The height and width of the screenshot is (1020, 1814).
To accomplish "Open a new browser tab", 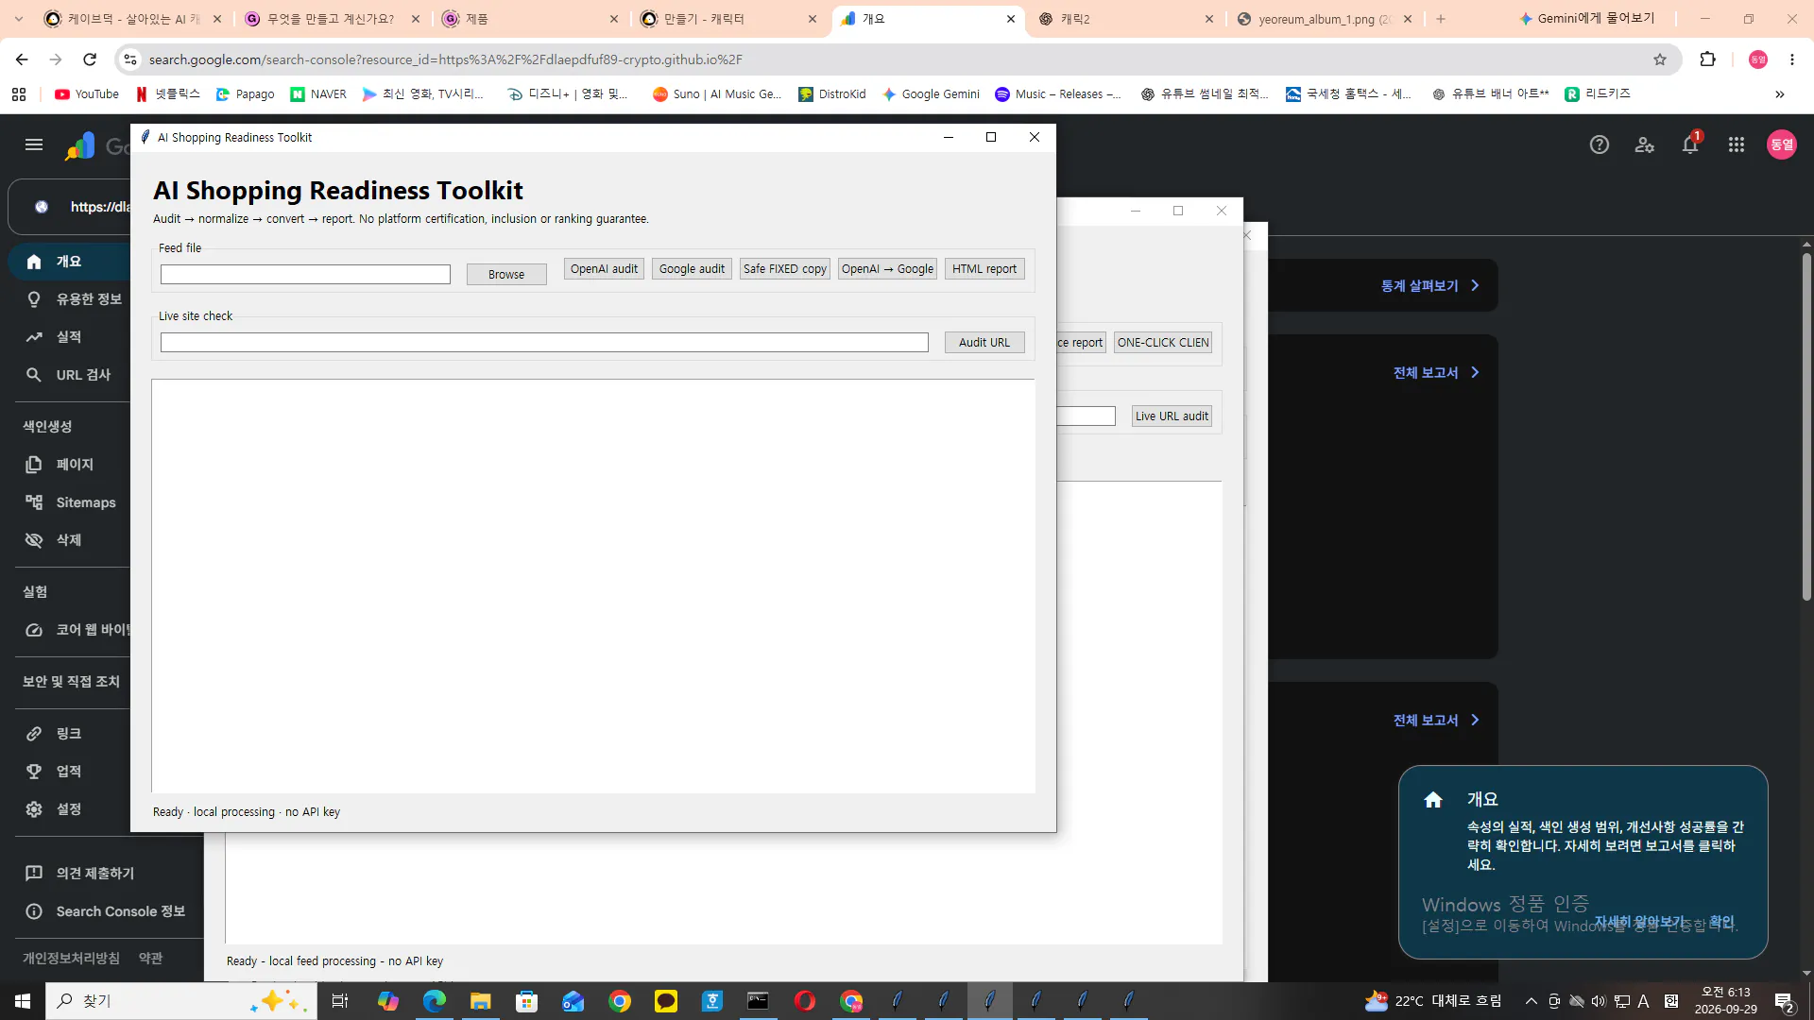I will click(x=1441, y=19).
